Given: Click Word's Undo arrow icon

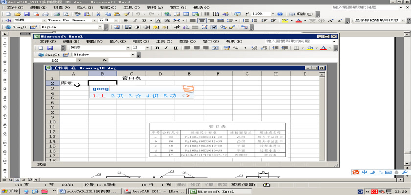Looking at the screenshot, I should tap(138, 14).
